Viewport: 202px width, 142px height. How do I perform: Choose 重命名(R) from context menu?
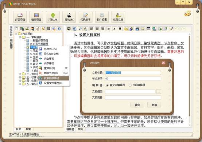point(54,68)
